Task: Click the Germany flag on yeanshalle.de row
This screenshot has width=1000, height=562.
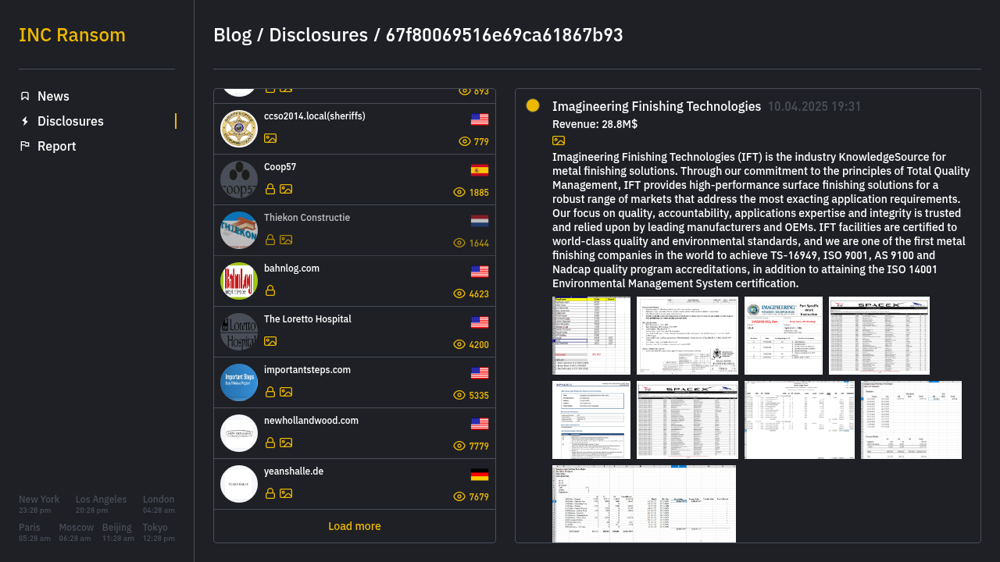Action: (x=480, y=475)
